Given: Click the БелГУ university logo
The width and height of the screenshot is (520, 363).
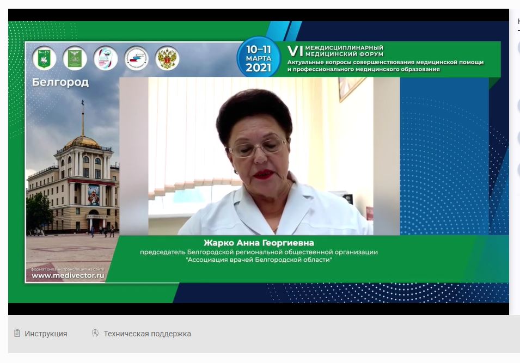Looking at the screenshot, I should tap(44, 58).
